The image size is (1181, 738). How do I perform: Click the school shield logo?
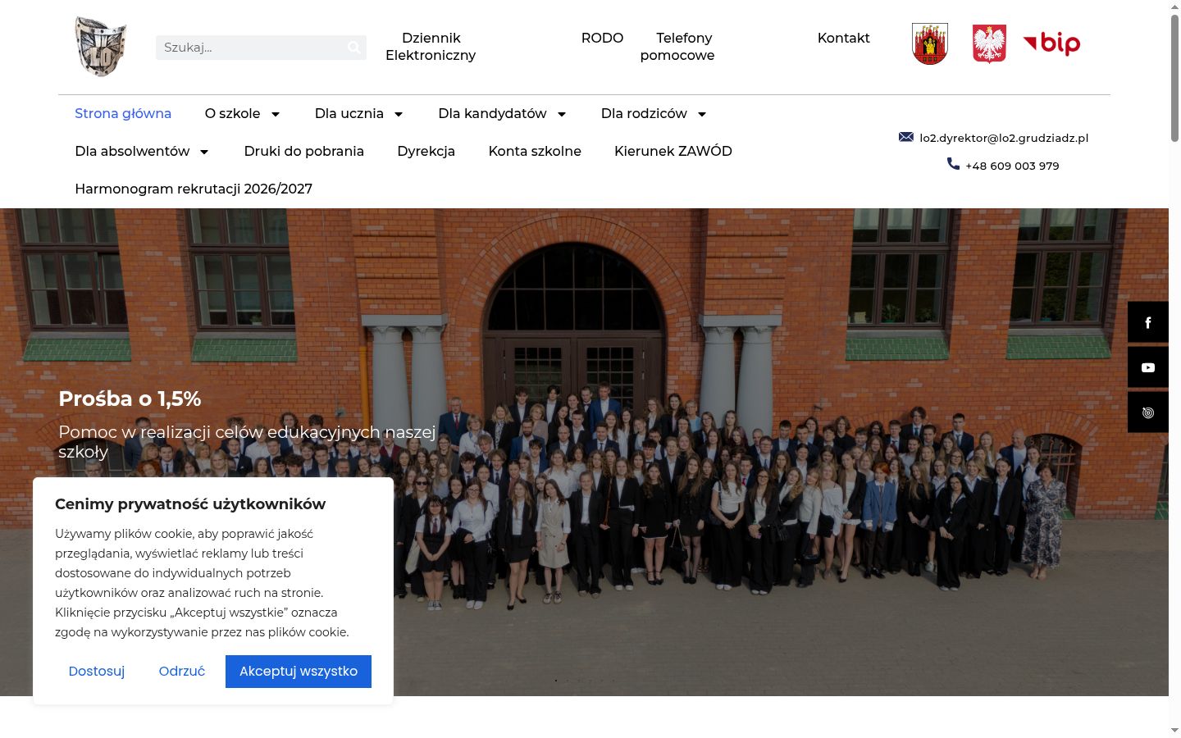click(101, 47)
